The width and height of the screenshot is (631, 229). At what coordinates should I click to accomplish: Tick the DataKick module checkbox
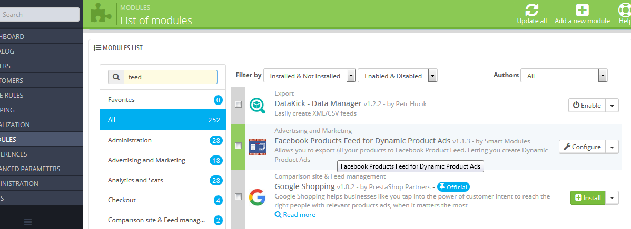(x=238, y=105)
